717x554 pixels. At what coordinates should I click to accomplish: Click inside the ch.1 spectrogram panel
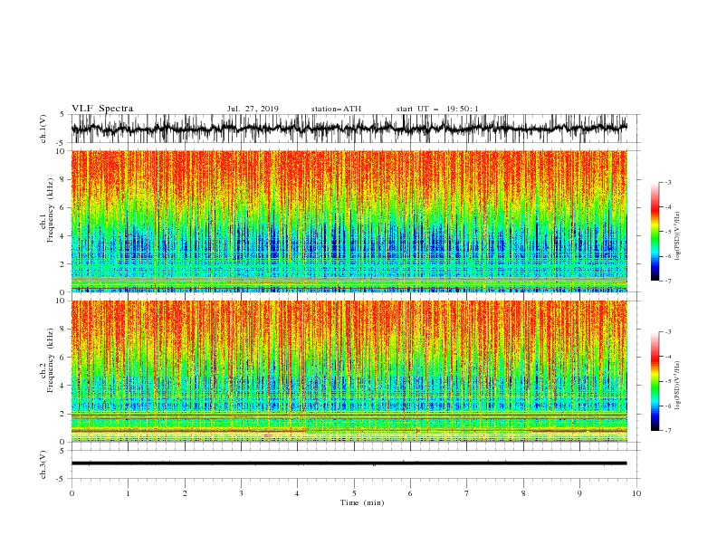[x=349, y=221]
